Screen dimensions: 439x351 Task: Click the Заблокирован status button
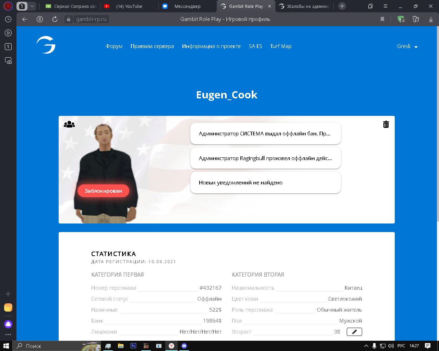point(103,191)
